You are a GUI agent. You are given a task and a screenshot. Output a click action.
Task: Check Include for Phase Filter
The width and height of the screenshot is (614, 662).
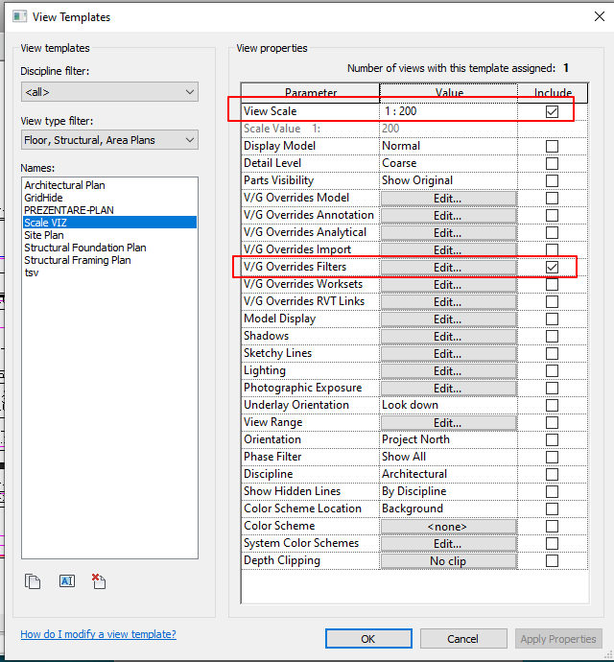[x=552, y=458]
